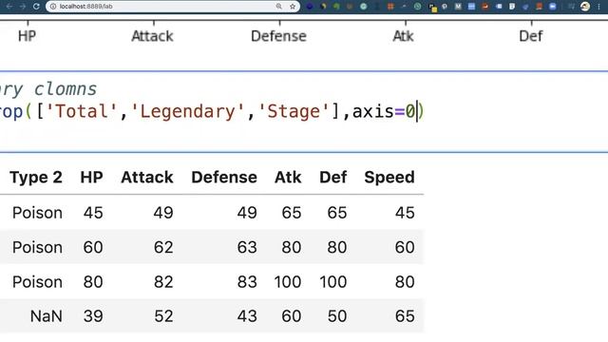Click the Speed column header
The height and width of the screenshot is (342, 608).
[389, 178]
